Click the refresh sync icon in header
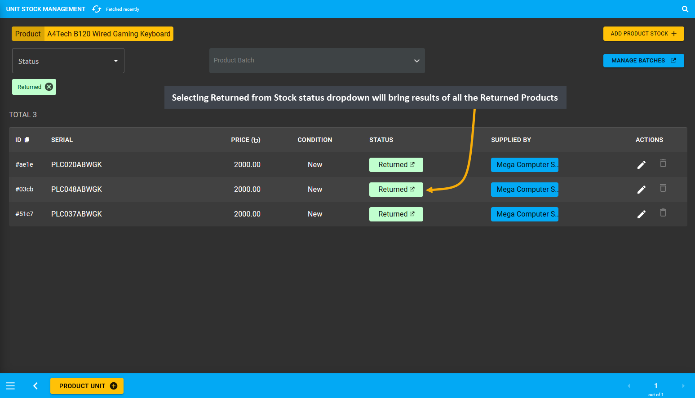This screenshot has width=695, height=398. pos(97,9)
